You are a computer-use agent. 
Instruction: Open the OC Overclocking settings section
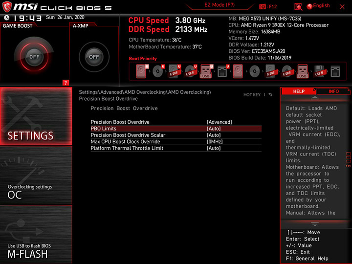36,176
